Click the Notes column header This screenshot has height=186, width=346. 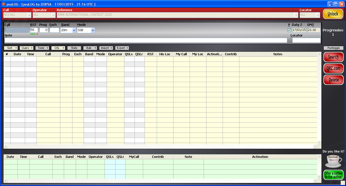[278, 54]
